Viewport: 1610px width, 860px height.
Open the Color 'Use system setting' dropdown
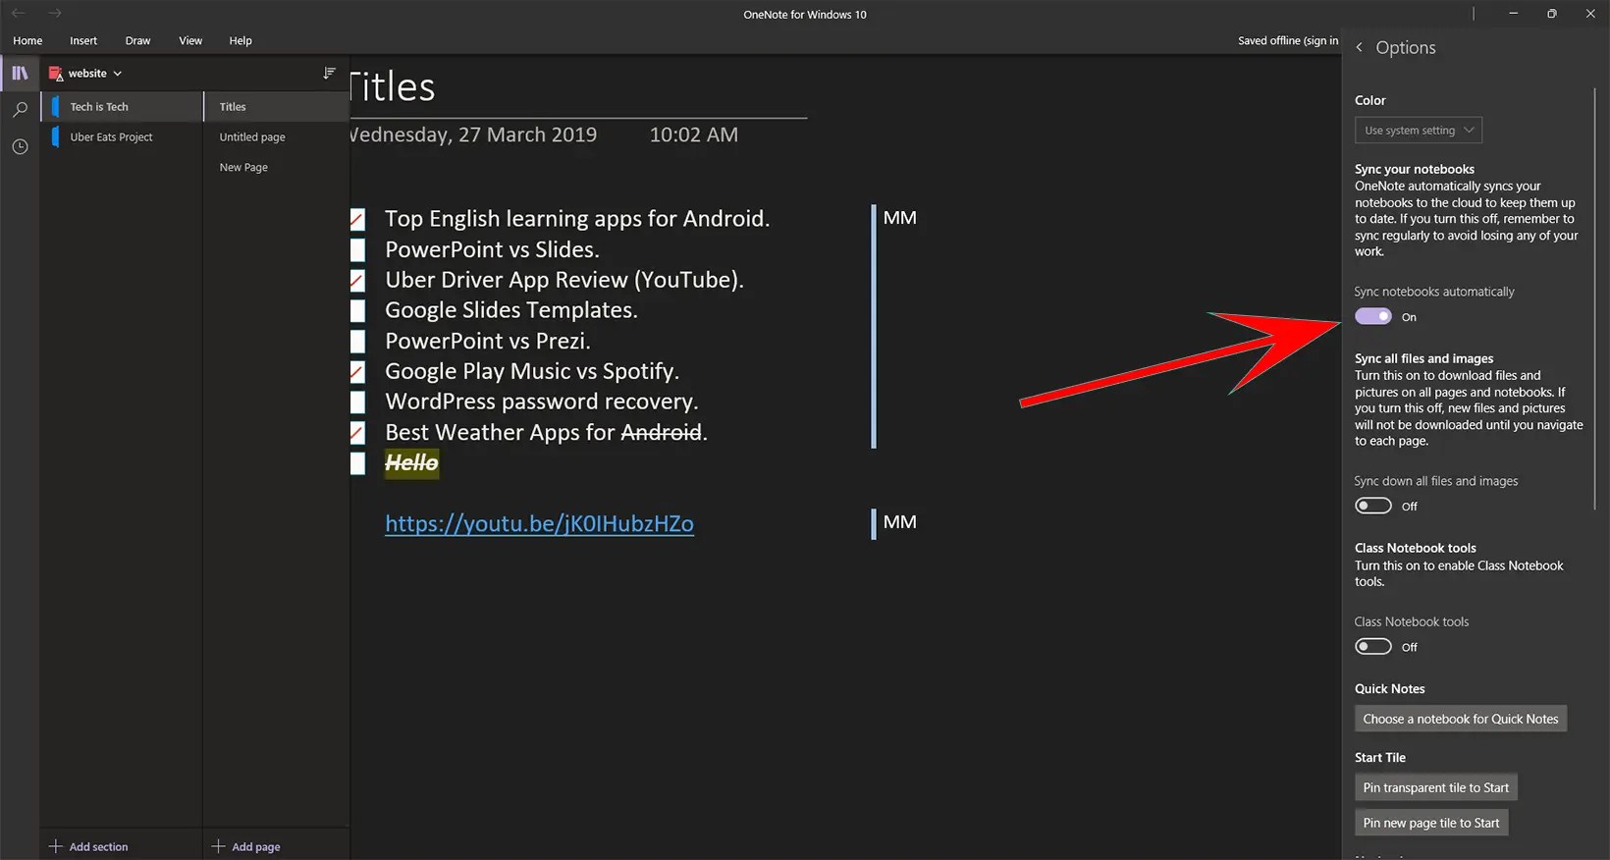[1418, 130]
